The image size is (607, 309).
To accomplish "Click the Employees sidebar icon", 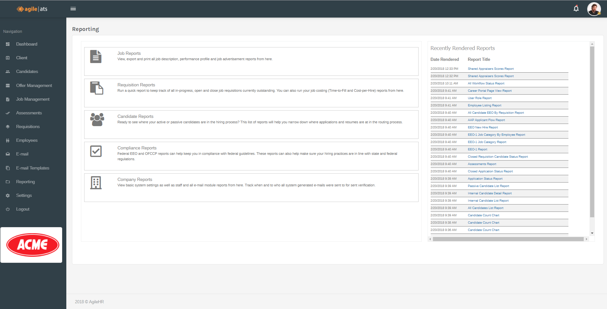I will point(8,140).
